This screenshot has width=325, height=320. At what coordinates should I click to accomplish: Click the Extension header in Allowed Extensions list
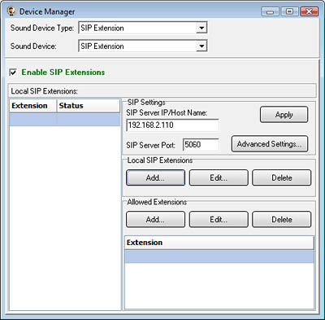219,243
